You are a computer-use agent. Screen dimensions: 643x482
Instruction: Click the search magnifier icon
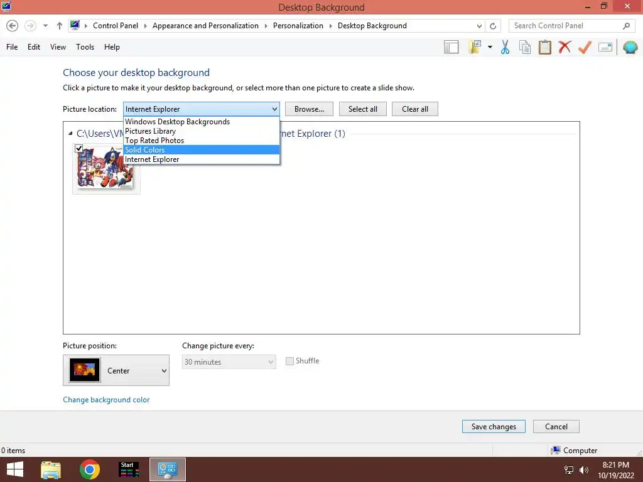coord(626,26)
